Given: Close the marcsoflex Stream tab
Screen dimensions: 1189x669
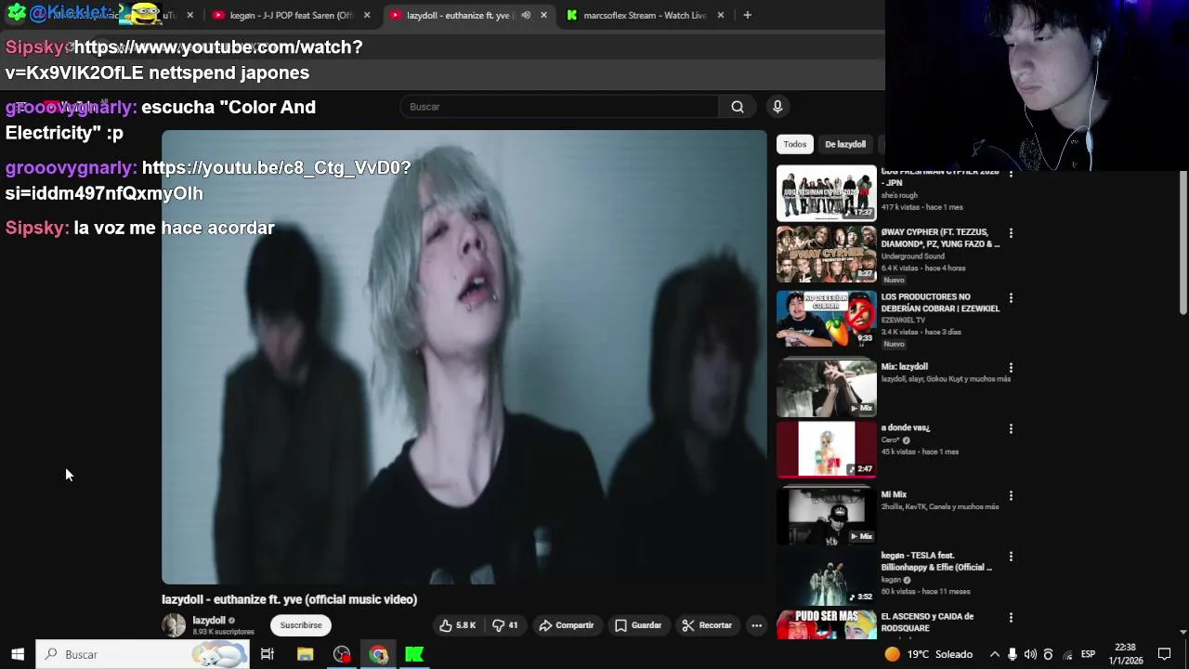Looking at the screenshot, I should click(720, 15).
